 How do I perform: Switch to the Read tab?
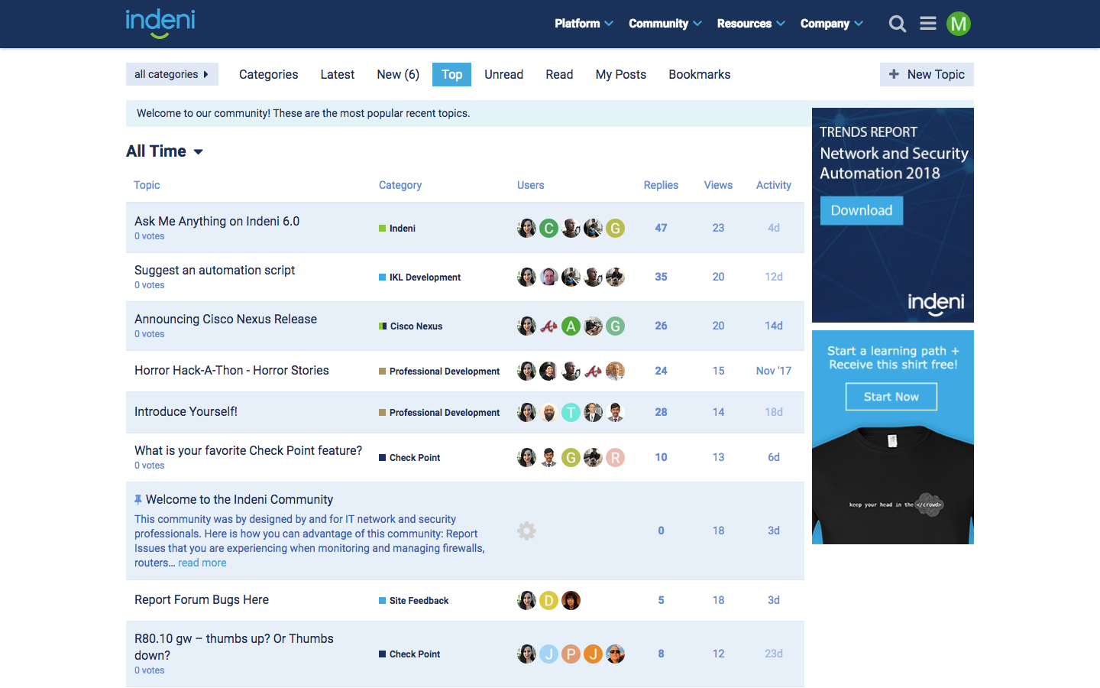[x=559, y=74]
